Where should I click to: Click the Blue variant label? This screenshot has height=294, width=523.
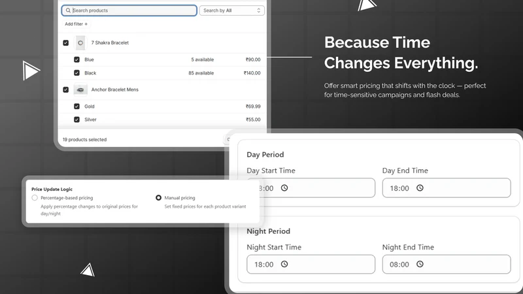89,59
